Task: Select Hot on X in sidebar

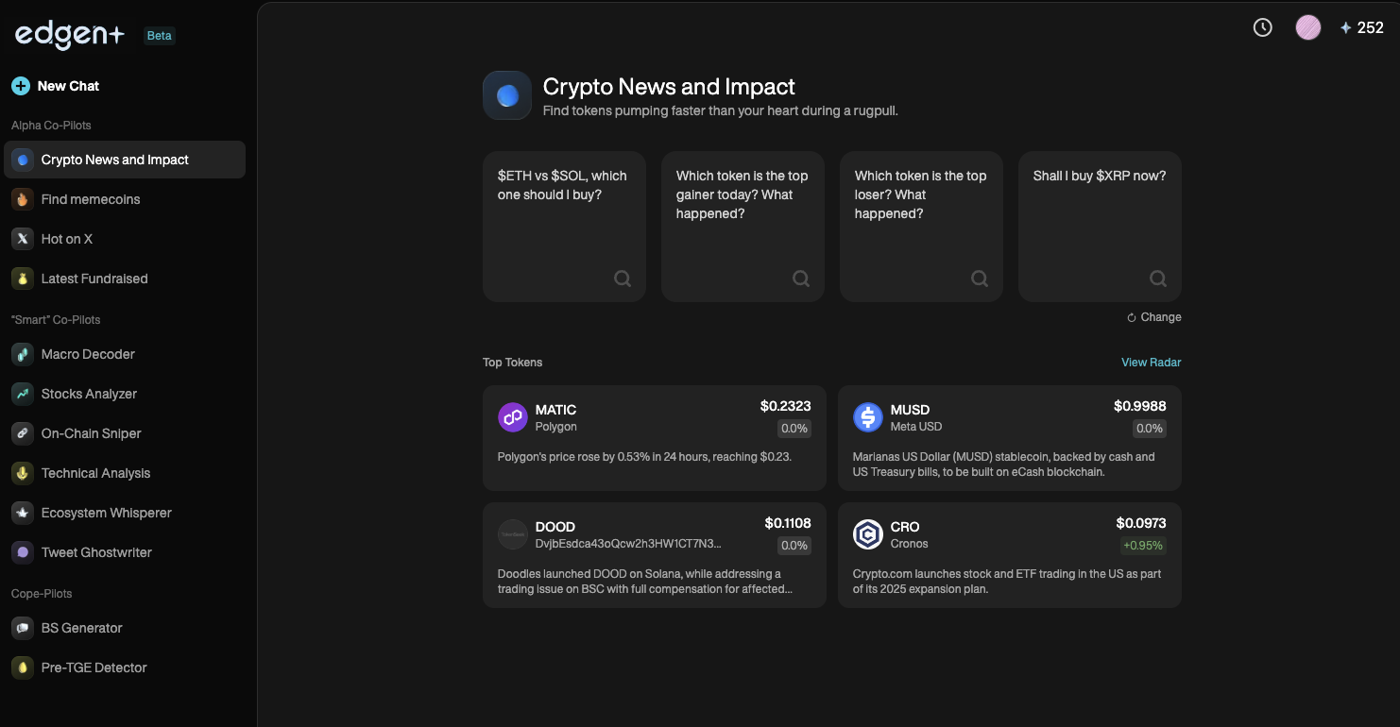Action: click(67, 239)
